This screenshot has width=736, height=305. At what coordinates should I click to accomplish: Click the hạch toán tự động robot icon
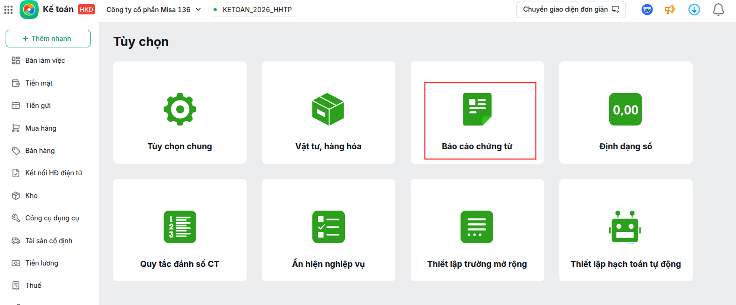click(625, 227)
